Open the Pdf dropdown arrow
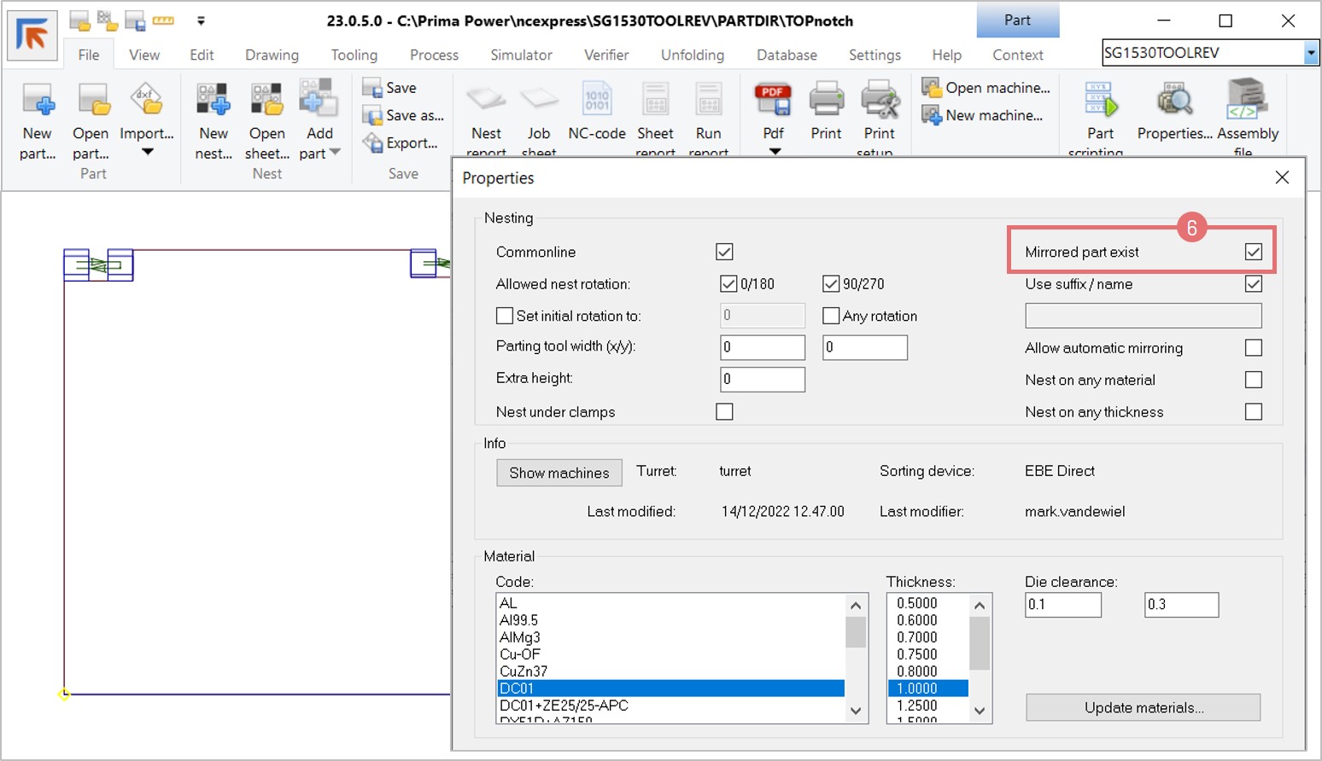This screenshot has width=1322, height=761. pyautogui.click(x=775, y=152)
